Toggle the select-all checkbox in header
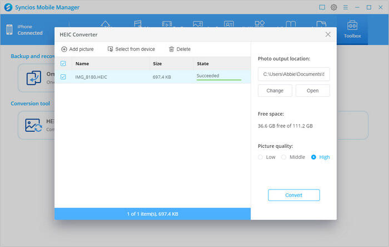The image size is (389, 247). click(63, 64)
